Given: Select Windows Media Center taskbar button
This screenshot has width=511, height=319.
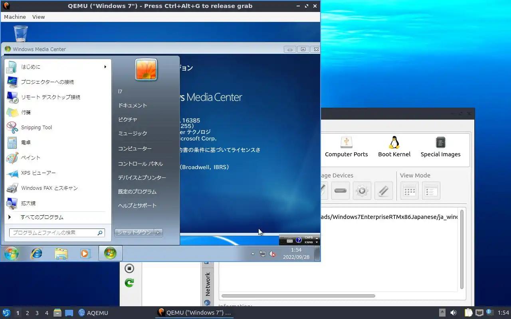Looking at the screenshot, I should pyautogui.click(x=110, y=254).
